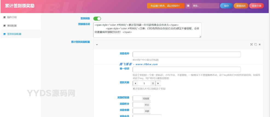
Task: Click the coffee cup icon beside 基础配置
Action: click(x=4, y=26)
